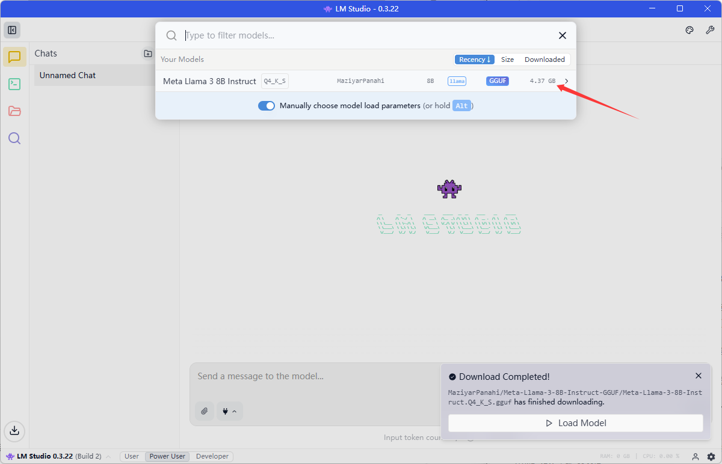Click the attach file paperclip icon
Image resolution: width=722 pixels, height=464 pixels.
click(x=205, y=411)
